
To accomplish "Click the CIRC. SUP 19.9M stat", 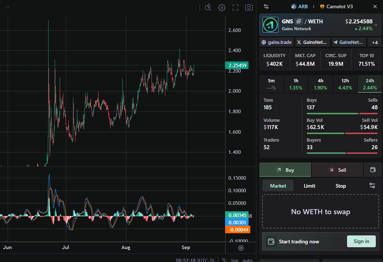I will [x=336, y=60].
